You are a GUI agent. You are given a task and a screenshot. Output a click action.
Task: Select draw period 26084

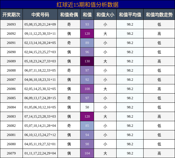11,107
